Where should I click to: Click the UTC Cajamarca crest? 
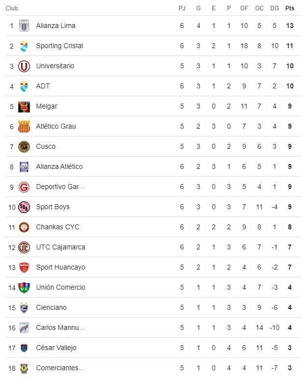coord(24,247)
